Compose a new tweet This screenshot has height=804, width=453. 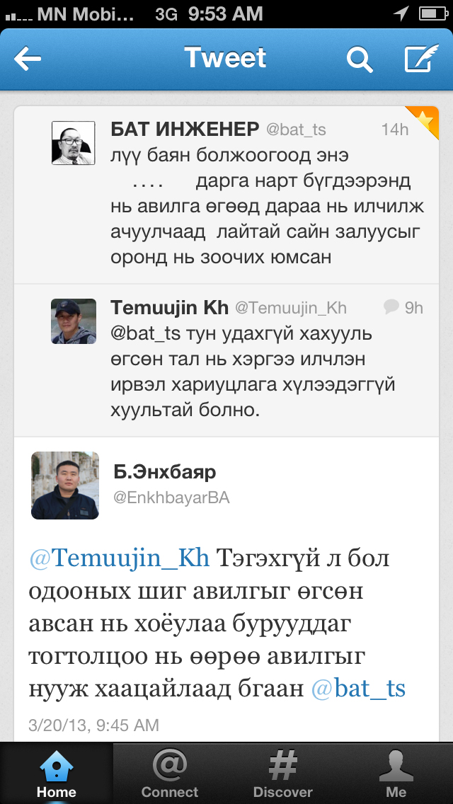click(x=421, y=59)
